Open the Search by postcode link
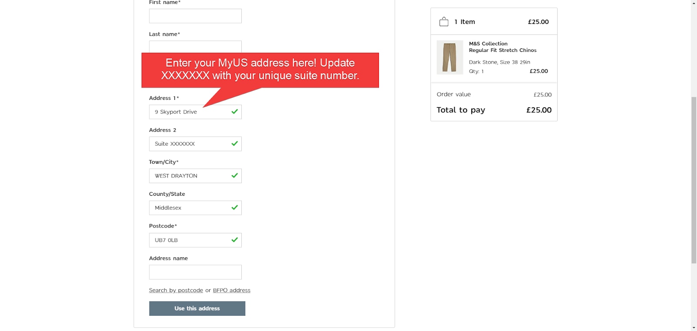 [176, 290]
